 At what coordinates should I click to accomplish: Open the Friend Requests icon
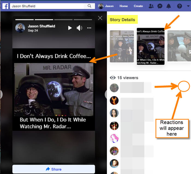point(151,6)
